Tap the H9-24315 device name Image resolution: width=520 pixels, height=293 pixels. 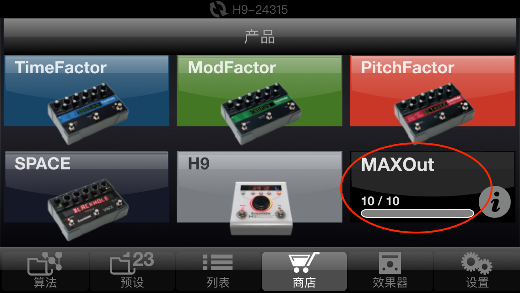(260, 10)
